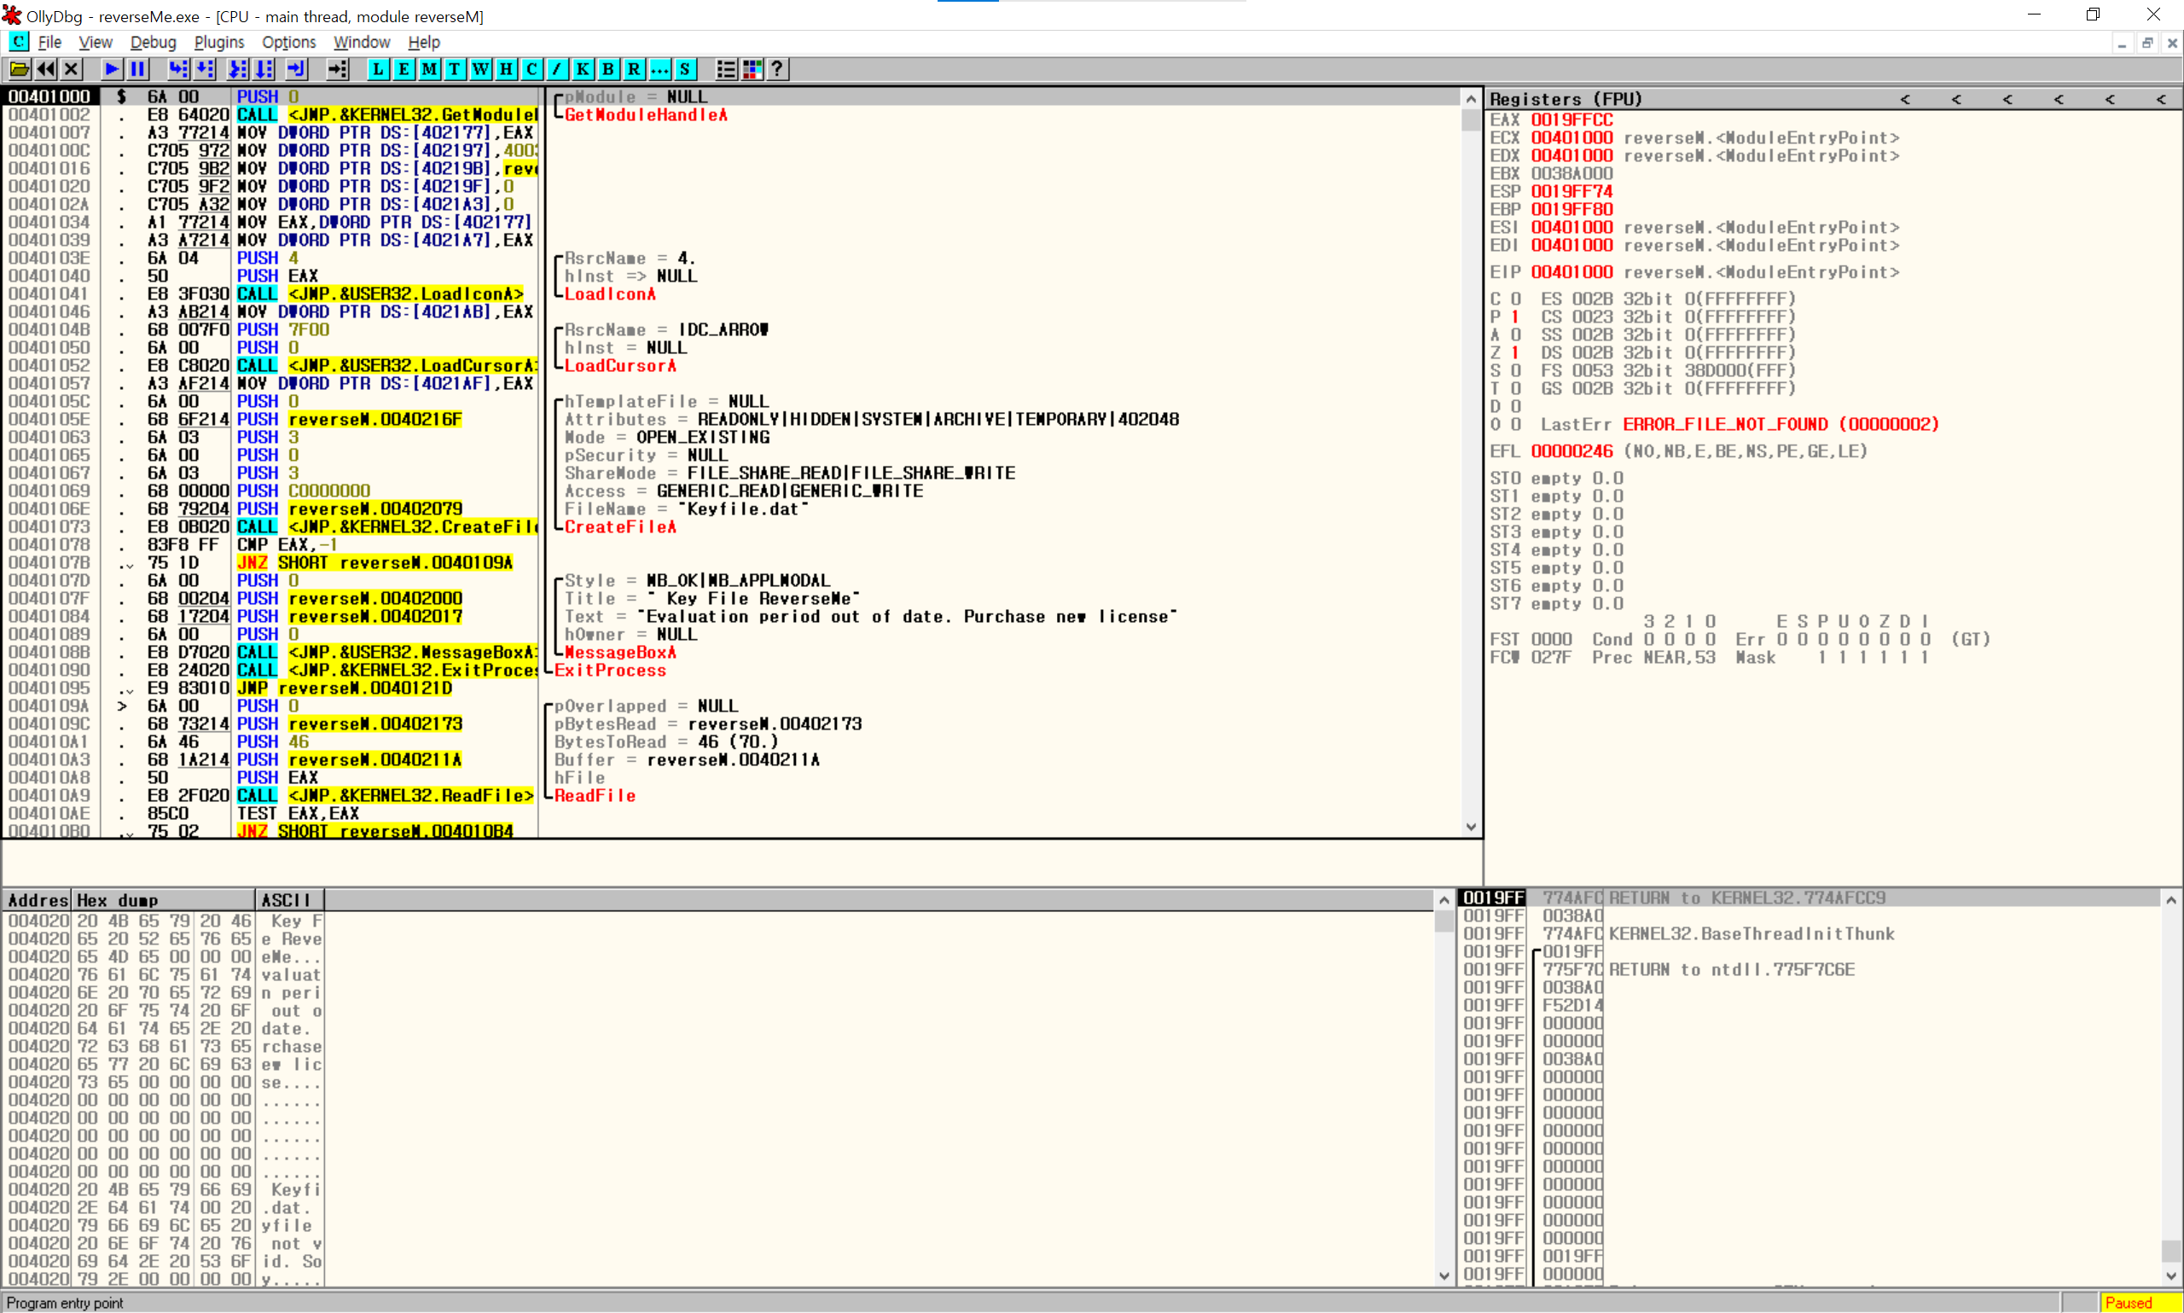The image size is (2184, 1313).
Task: Click the stack pane scroll-up arrow
Action: click(x=2169, y=900)
